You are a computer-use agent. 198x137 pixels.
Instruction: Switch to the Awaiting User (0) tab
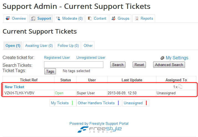(39, 45)
